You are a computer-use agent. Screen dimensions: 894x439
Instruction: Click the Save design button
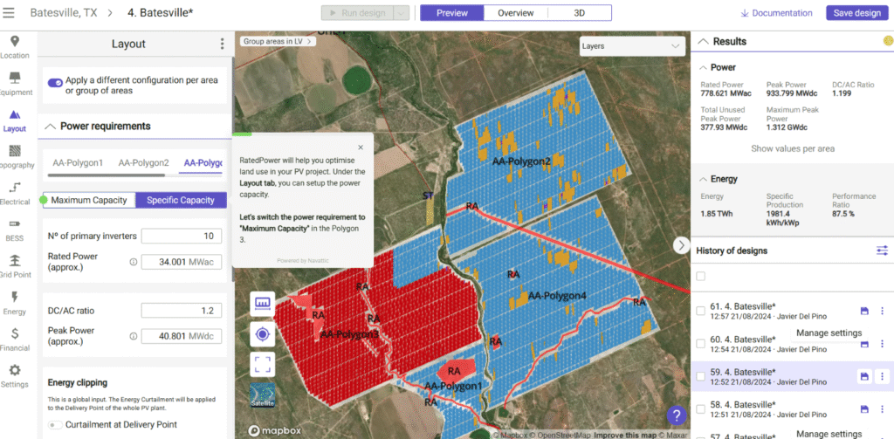[x=856, y=13]
